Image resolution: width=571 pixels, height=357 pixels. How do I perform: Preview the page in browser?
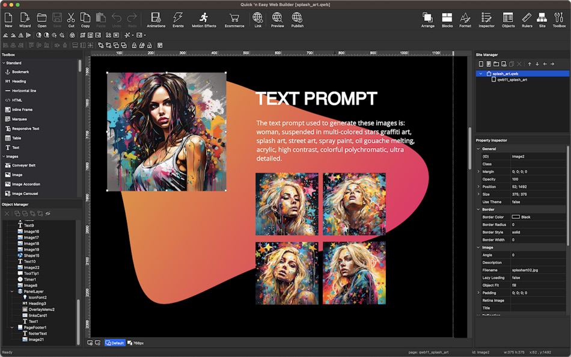277,20
